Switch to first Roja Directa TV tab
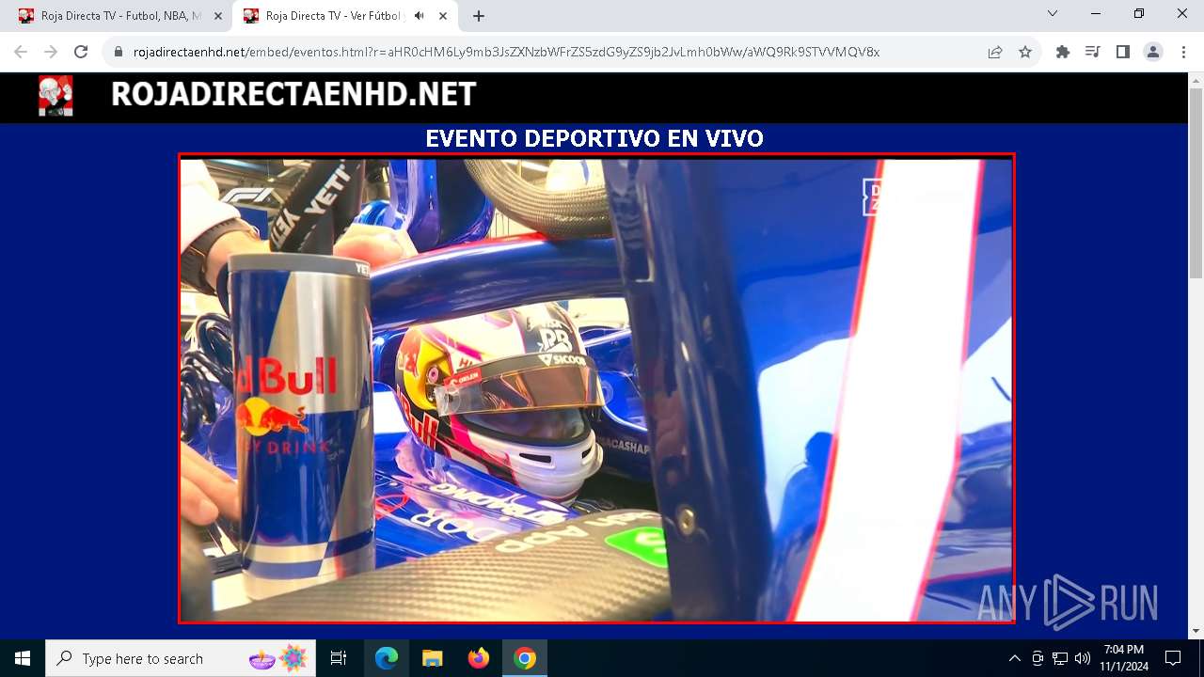The image size is (1204, 677). coord(119,16)
